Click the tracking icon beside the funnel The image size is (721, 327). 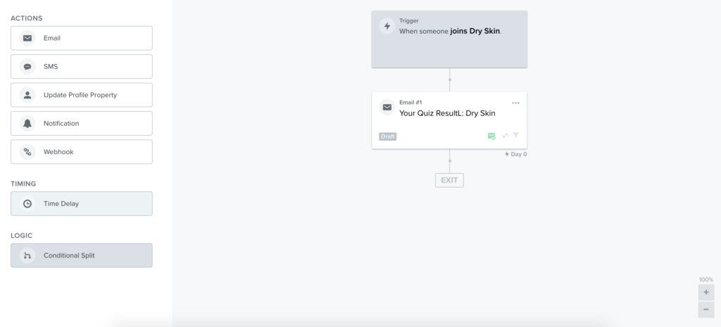[505, 136]
